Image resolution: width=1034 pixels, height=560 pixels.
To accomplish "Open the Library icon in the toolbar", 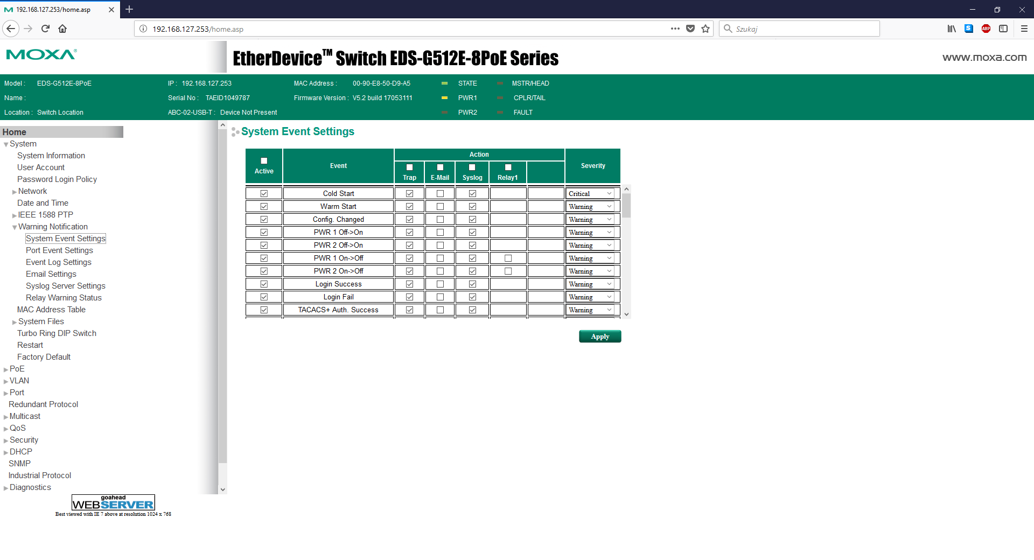I will click(x=952, y=29).
